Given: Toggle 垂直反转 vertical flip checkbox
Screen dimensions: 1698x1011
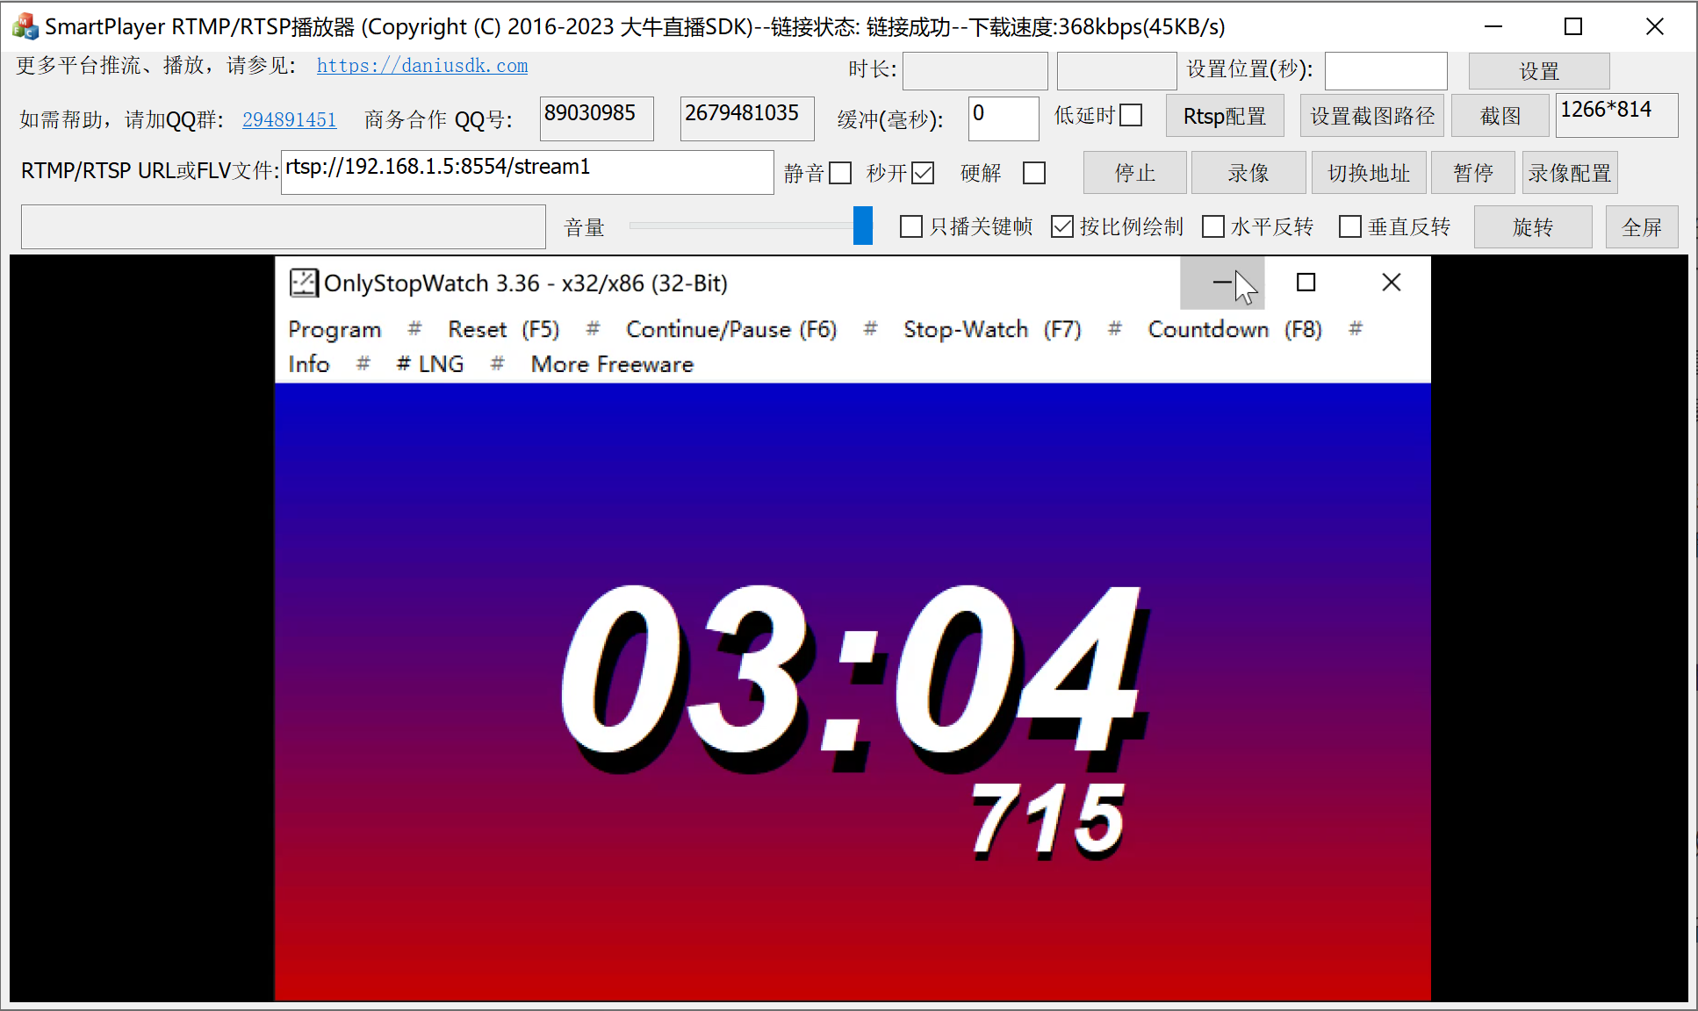Looking at the screenshot, I should 1349,226.
